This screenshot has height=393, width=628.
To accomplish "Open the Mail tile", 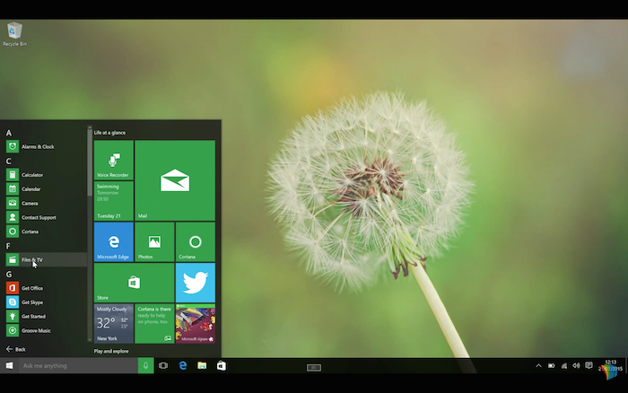I will click(175, 179).
